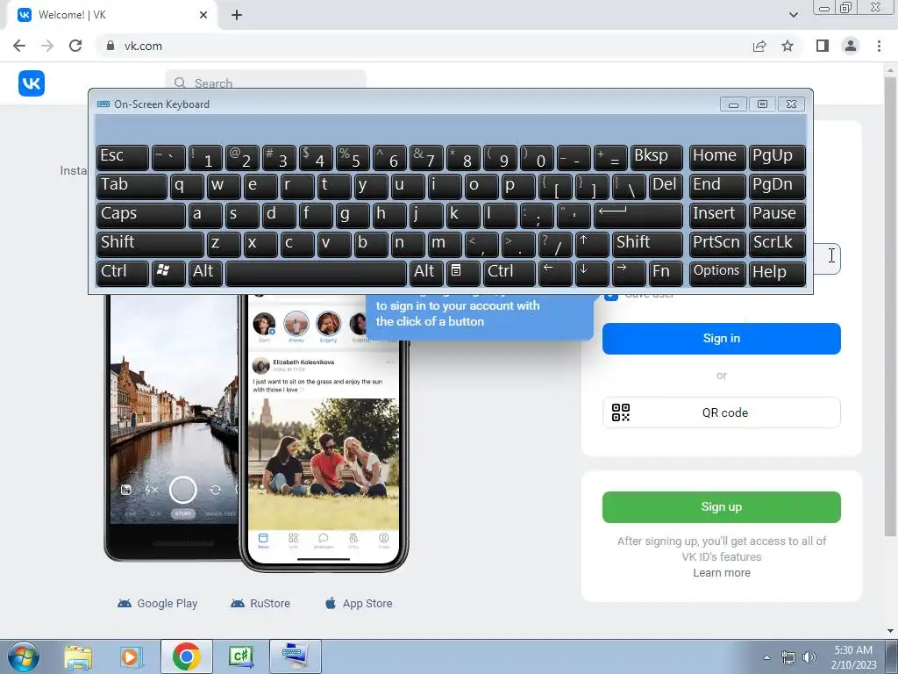Click the Windows logo key on keyboard

tap(167, 273)
